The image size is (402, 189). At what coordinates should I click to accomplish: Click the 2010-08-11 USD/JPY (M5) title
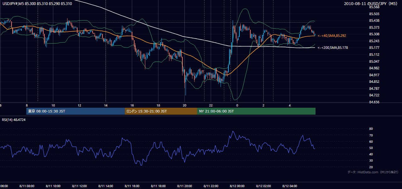(371, 4)
